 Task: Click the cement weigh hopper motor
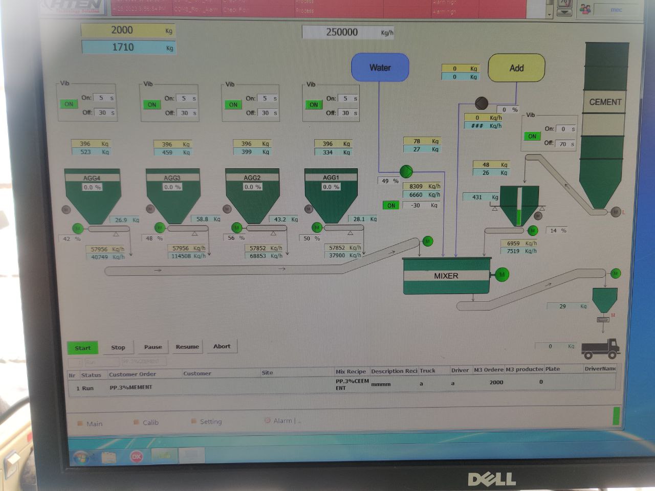(x=533, y=231)
